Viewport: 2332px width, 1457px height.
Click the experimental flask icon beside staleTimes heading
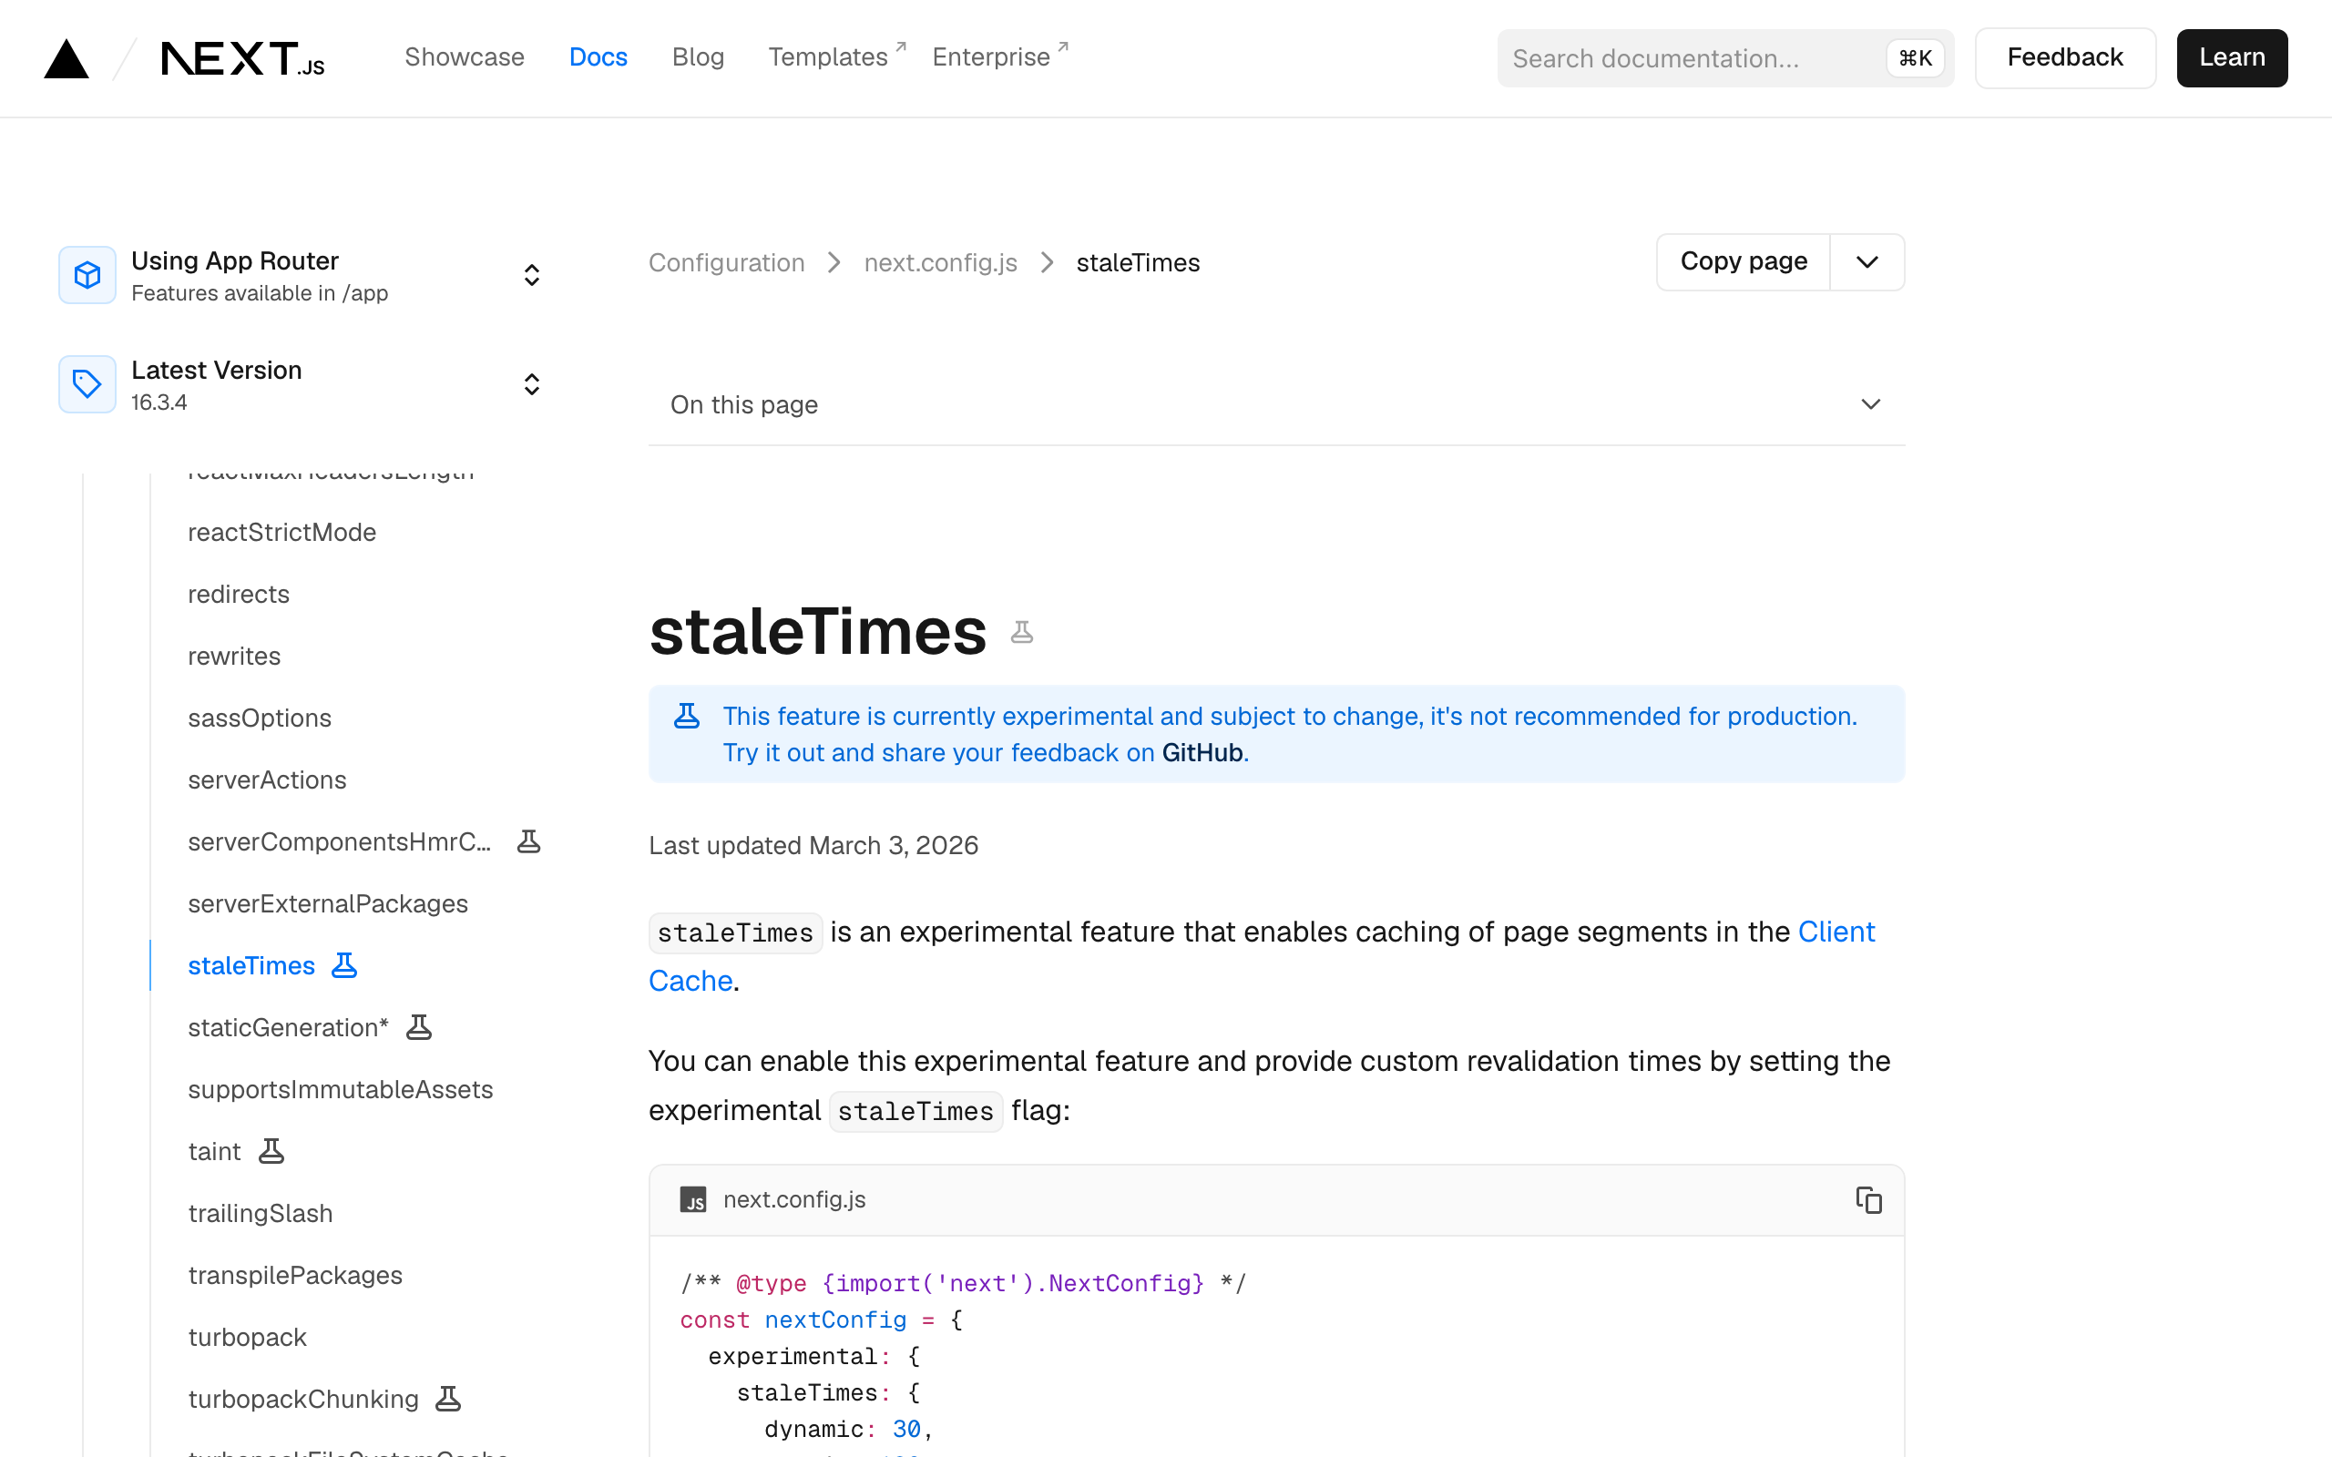(x=1021, y=632)
